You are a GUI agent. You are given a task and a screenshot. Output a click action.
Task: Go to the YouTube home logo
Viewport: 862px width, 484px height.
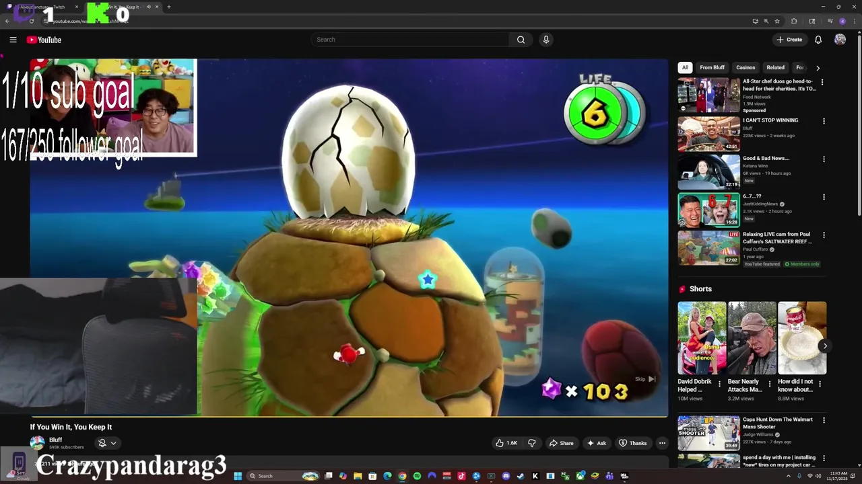[x=44, y=40]
